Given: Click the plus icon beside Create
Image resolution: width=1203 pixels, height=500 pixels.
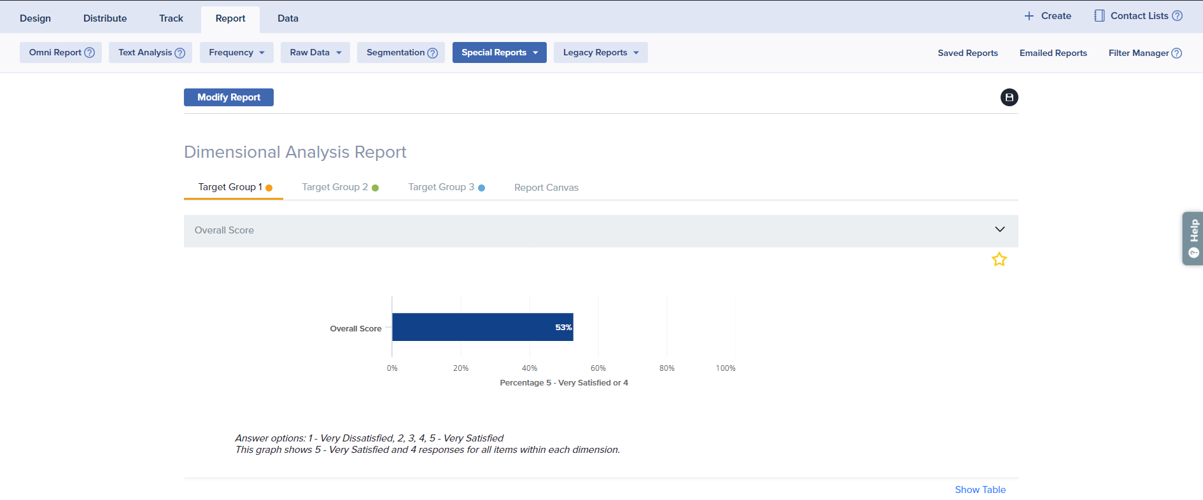Looking at the screenshot, I should (x=1029, y=16).
